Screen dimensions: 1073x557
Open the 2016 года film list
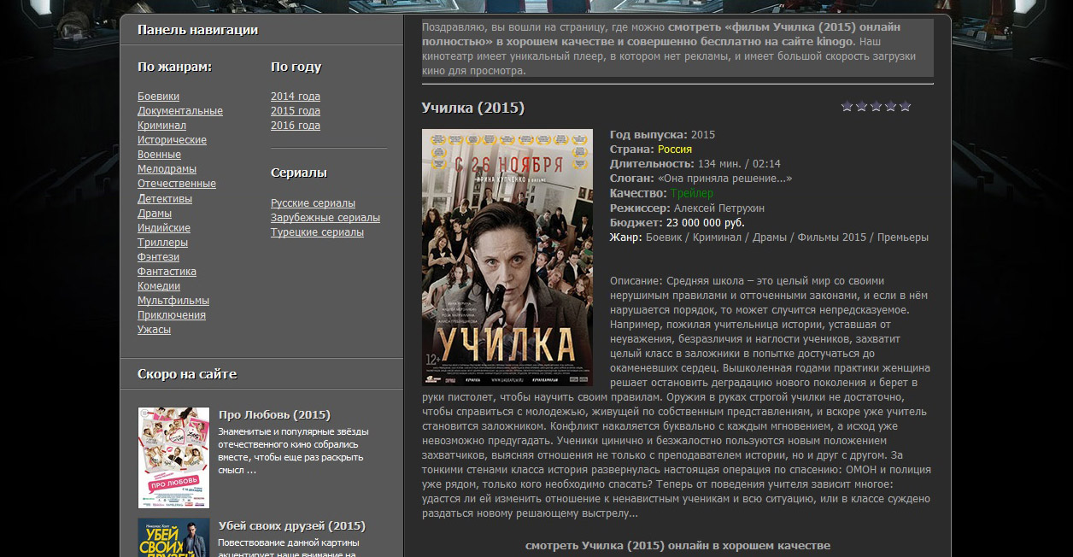point(296,126)
